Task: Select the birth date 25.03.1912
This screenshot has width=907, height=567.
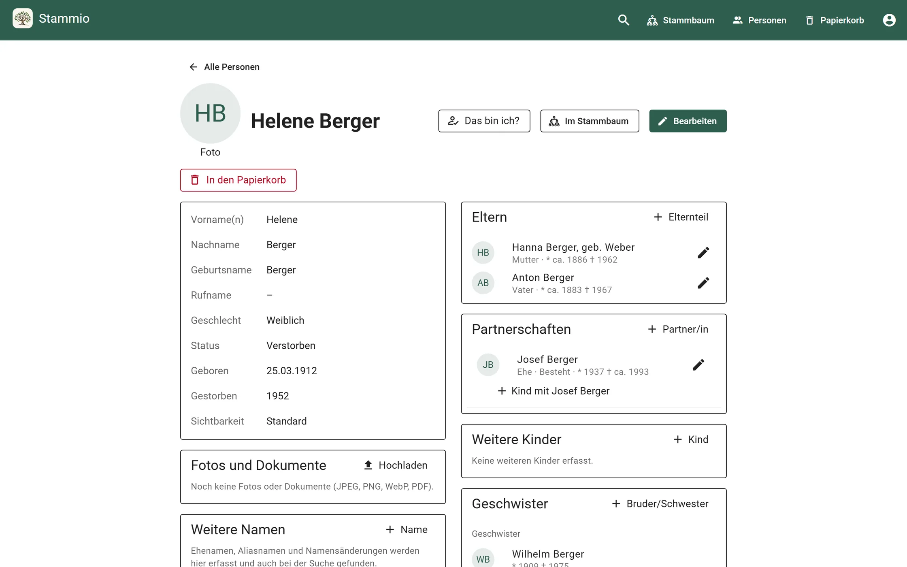Action: click(292, 371)
